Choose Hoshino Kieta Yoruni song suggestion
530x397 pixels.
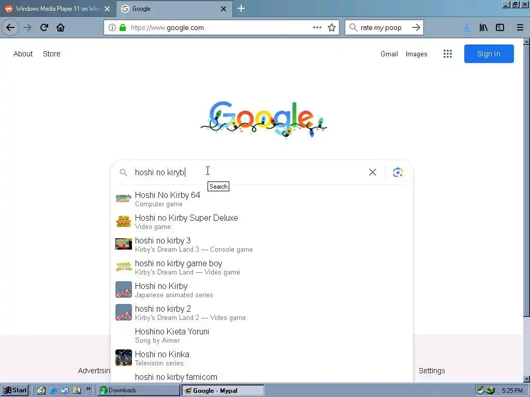coord(261,335)
